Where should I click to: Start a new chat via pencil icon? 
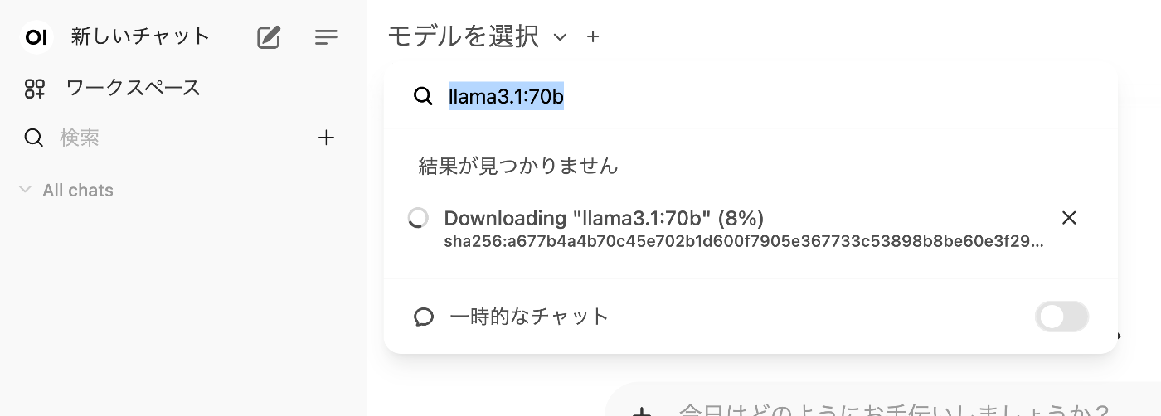click(x=269, y=37)
